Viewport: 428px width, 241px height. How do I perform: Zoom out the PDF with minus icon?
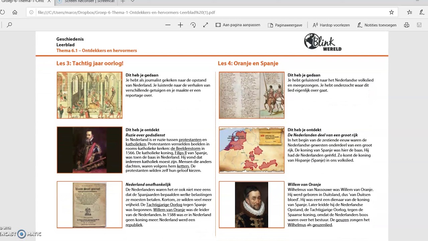168,25
